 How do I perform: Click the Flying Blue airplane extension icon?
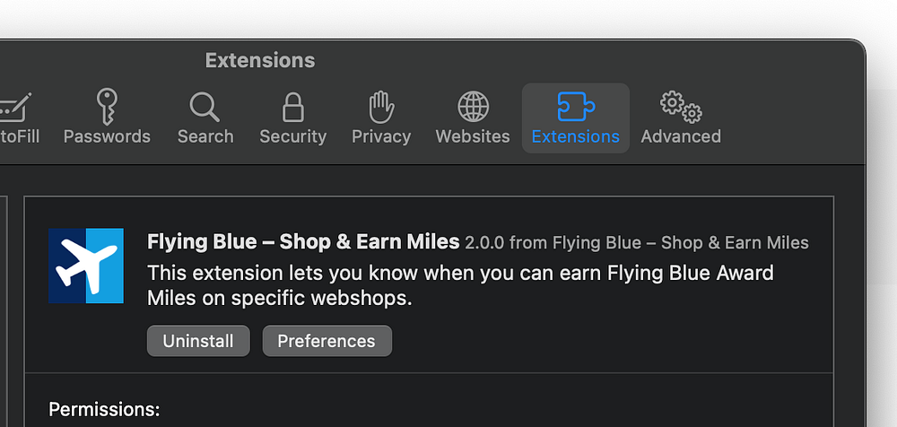pos(86,266)
